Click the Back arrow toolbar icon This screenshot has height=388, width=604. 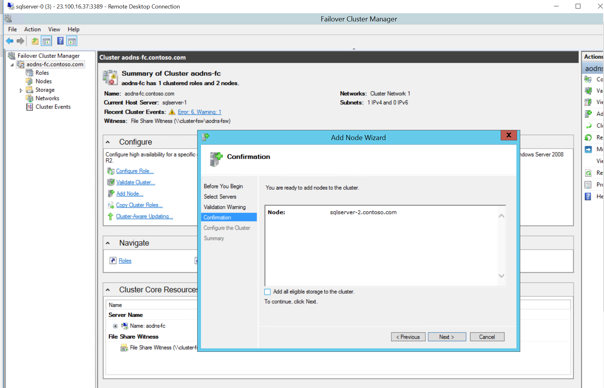(x=10, y=41)
